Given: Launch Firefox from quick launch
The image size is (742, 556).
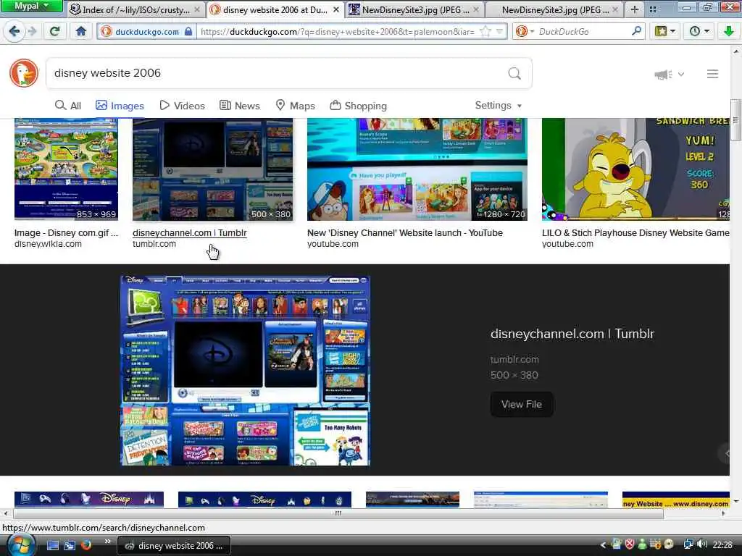Looking at the screenshot, I should (x=86, y=545).
